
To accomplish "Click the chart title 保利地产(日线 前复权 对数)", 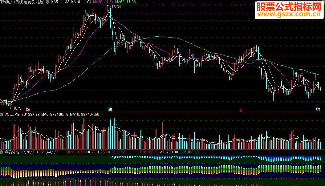I will pyautogui.click(x=22, y=2).
